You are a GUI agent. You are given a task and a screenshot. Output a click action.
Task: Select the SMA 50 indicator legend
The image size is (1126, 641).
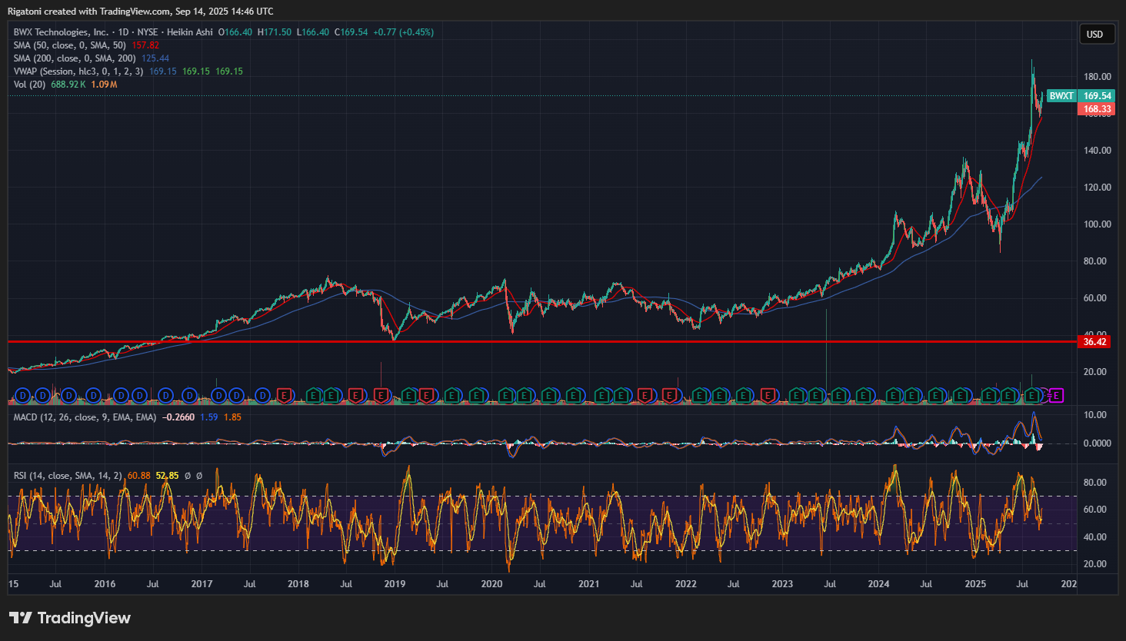[x=70, y=45]
